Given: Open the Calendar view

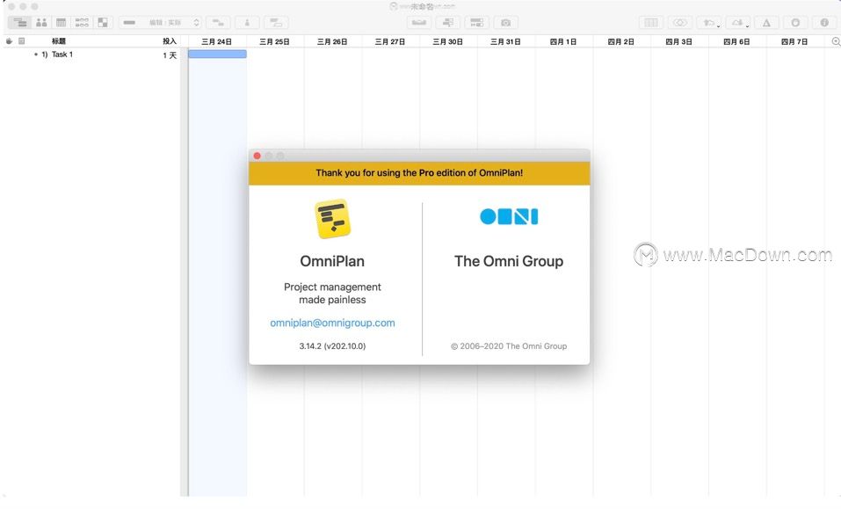Looking at the screenshot, I should pos(62,23).
